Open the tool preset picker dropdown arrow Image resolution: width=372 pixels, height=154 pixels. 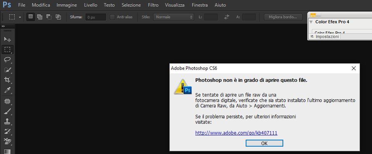click(20, 17)
